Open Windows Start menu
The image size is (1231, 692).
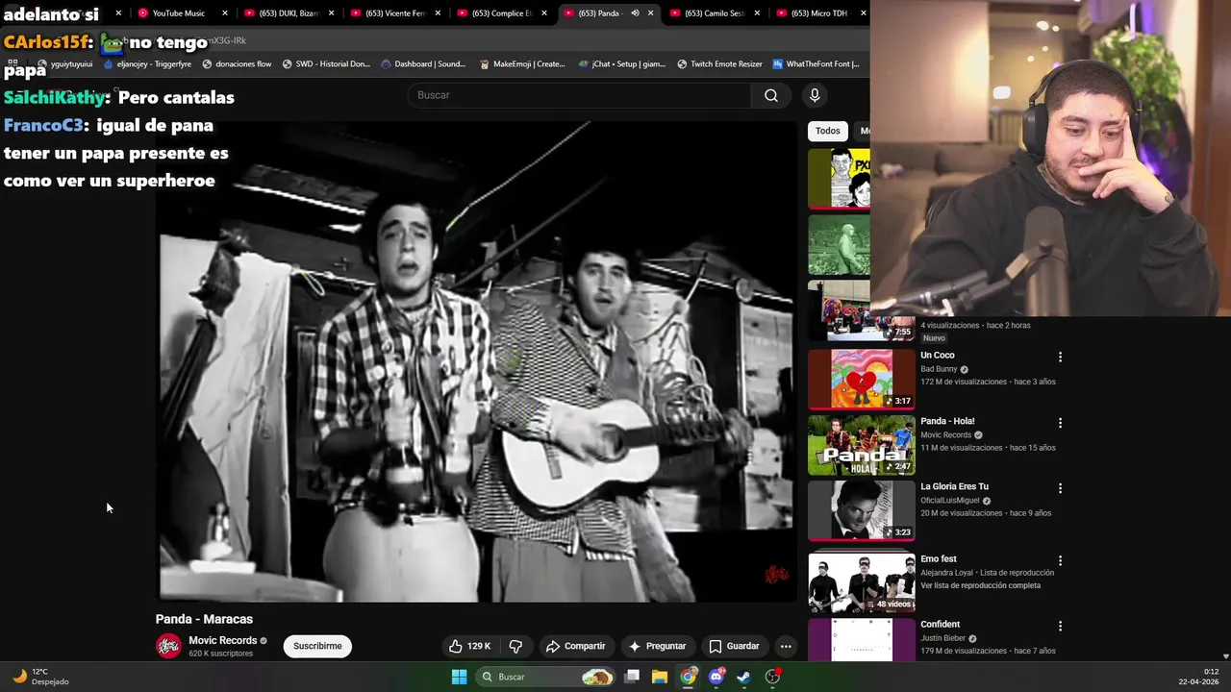click(459, 677)
